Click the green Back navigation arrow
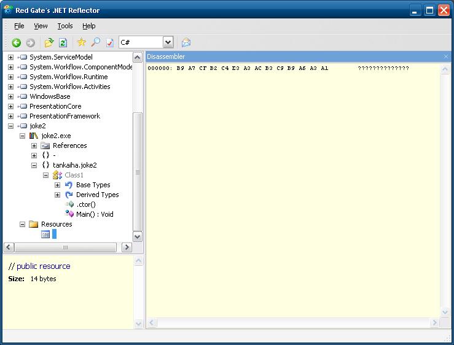This screenshot has width=454, height=345. click(x=16, y=42)
